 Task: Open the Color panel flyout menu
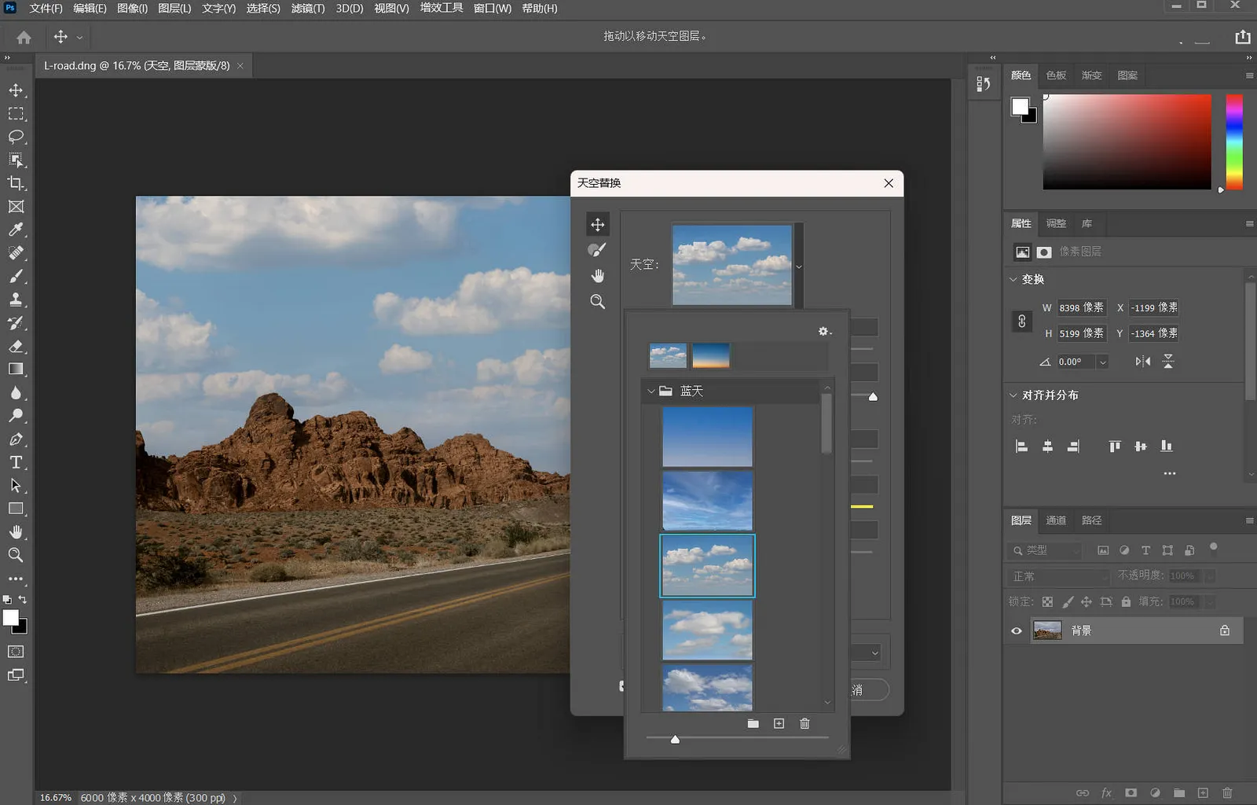click(1249, 75)
